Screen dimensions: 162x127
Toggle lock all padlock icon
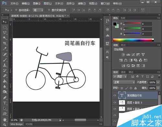pos(135,88)
